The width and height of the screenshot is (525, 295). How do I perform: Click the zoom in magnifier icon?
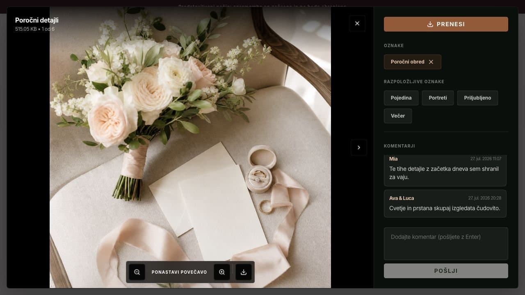(222, 272)
